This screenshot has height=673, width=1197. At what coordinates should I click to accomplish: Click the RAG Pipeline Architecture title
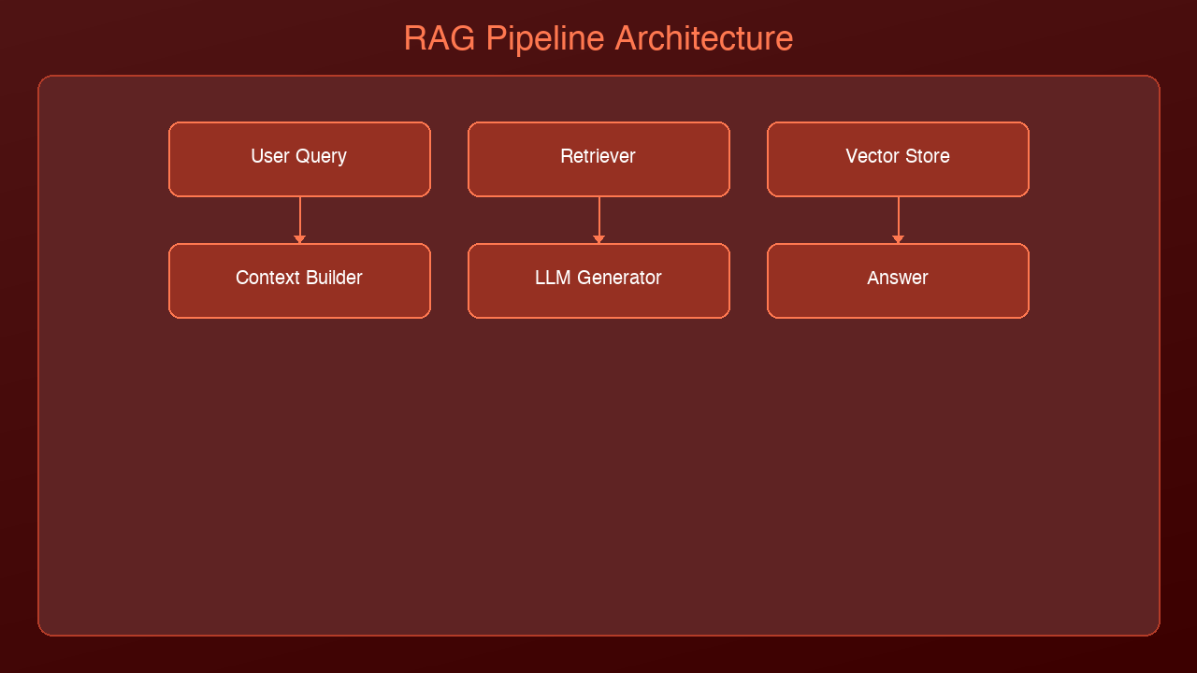pos(598,38)
